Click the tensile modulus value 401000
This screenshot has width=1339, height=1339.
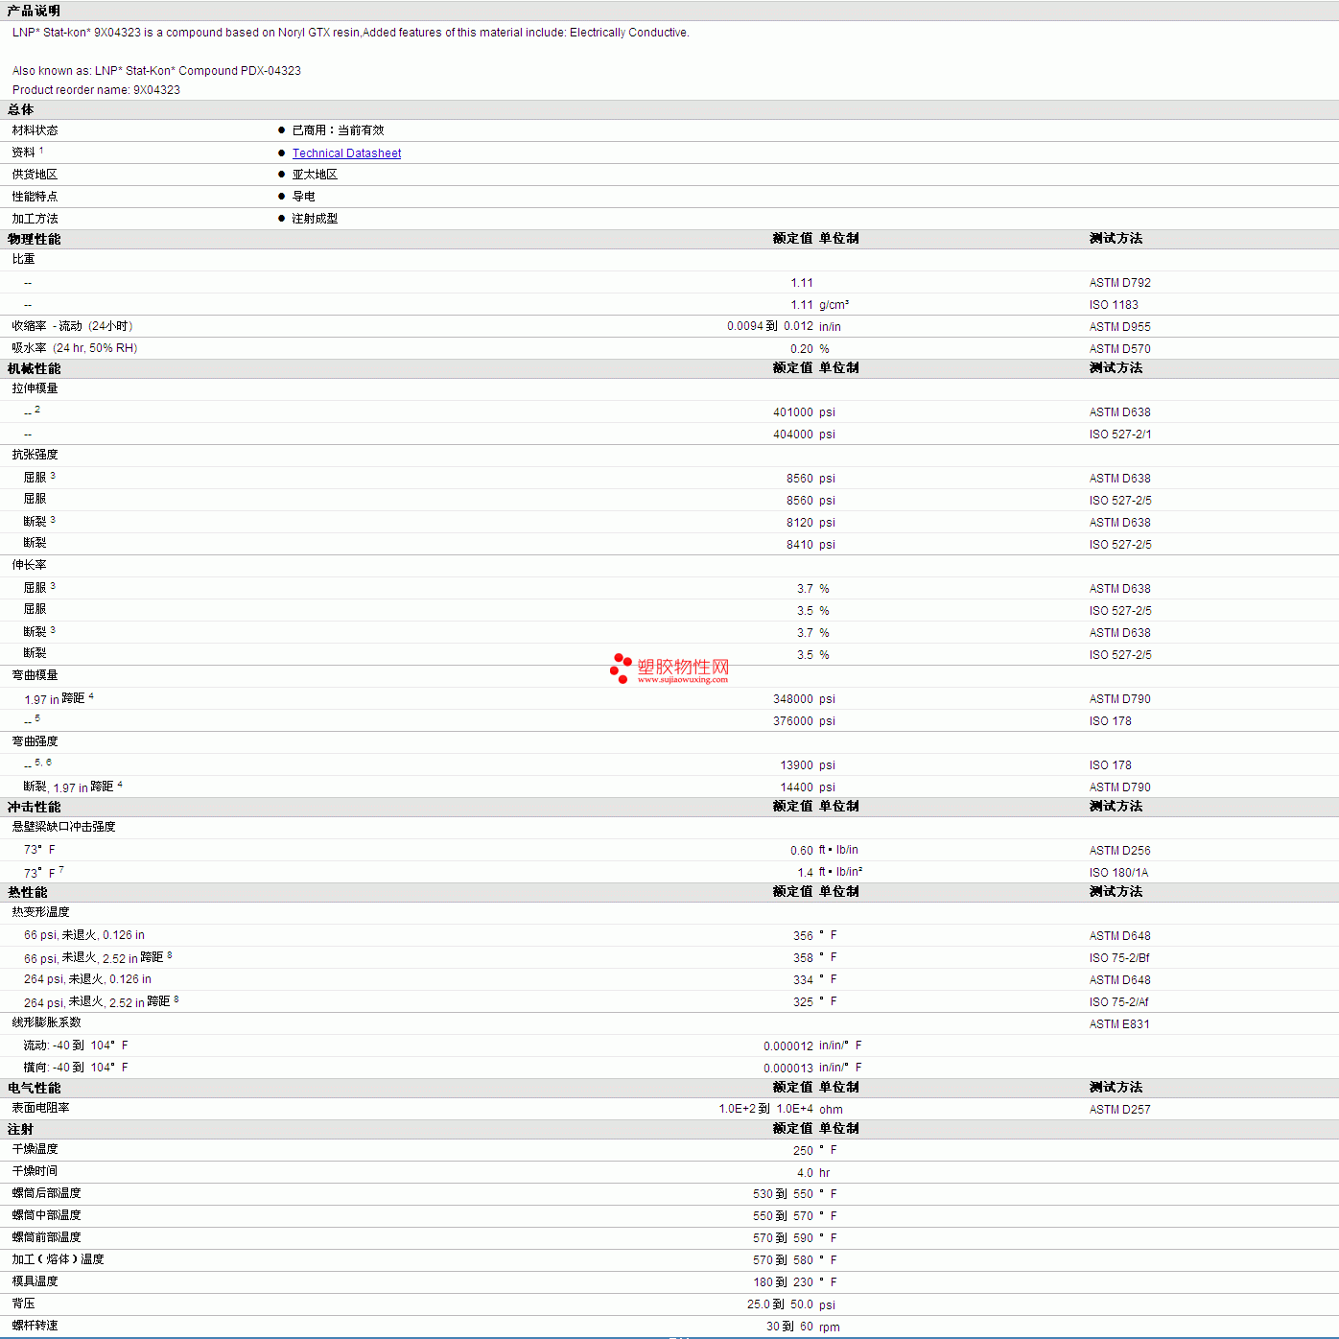[x=792, y=412]
